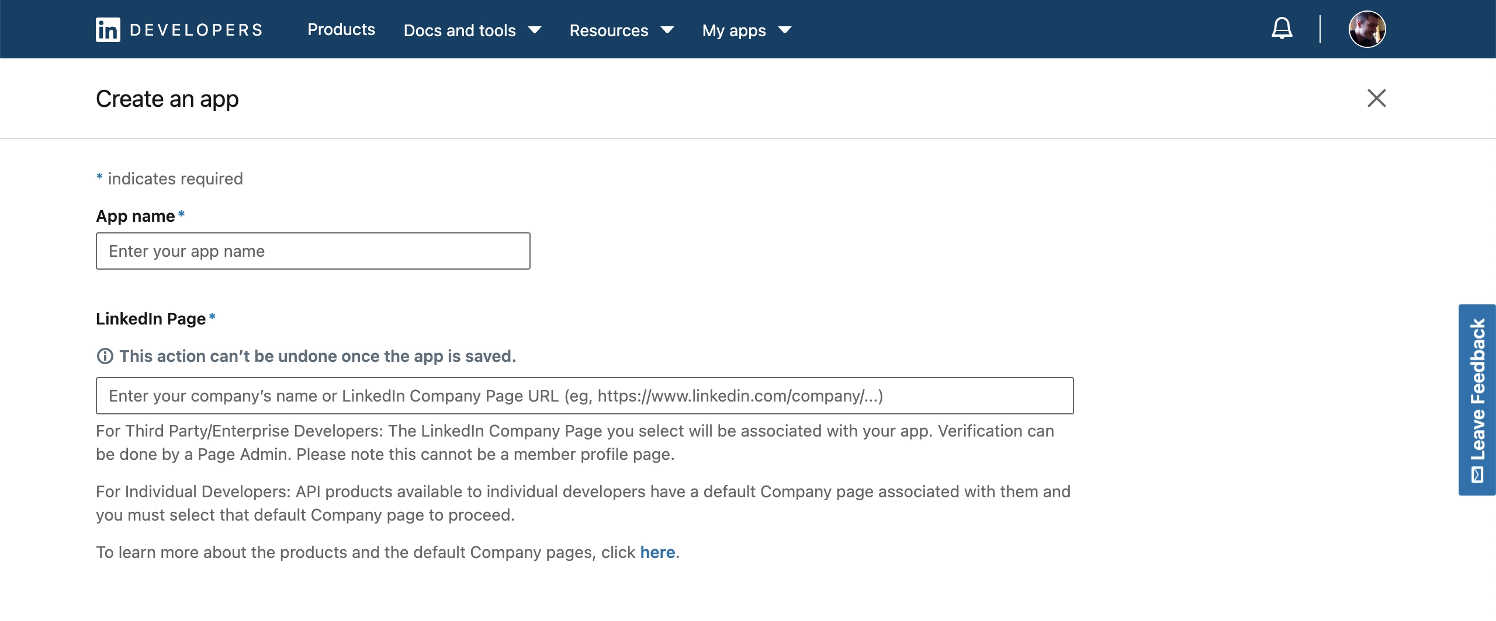Image resolution: width=1496 pixels, height=621 pixels.
Task: Click the 'App name' label
Action: click(x=136, y=216)
